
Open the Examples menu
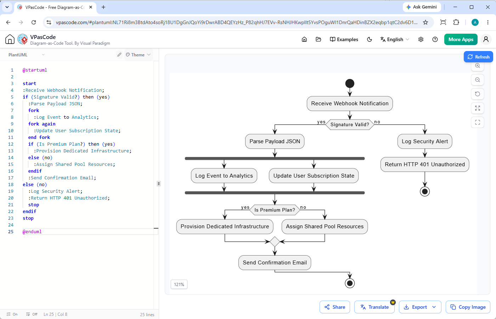344,39
